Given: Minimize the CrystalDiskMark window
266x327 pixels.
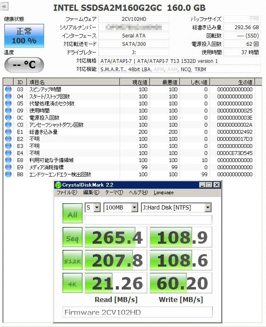Looking at the screenshot, I should pos(202,185).
